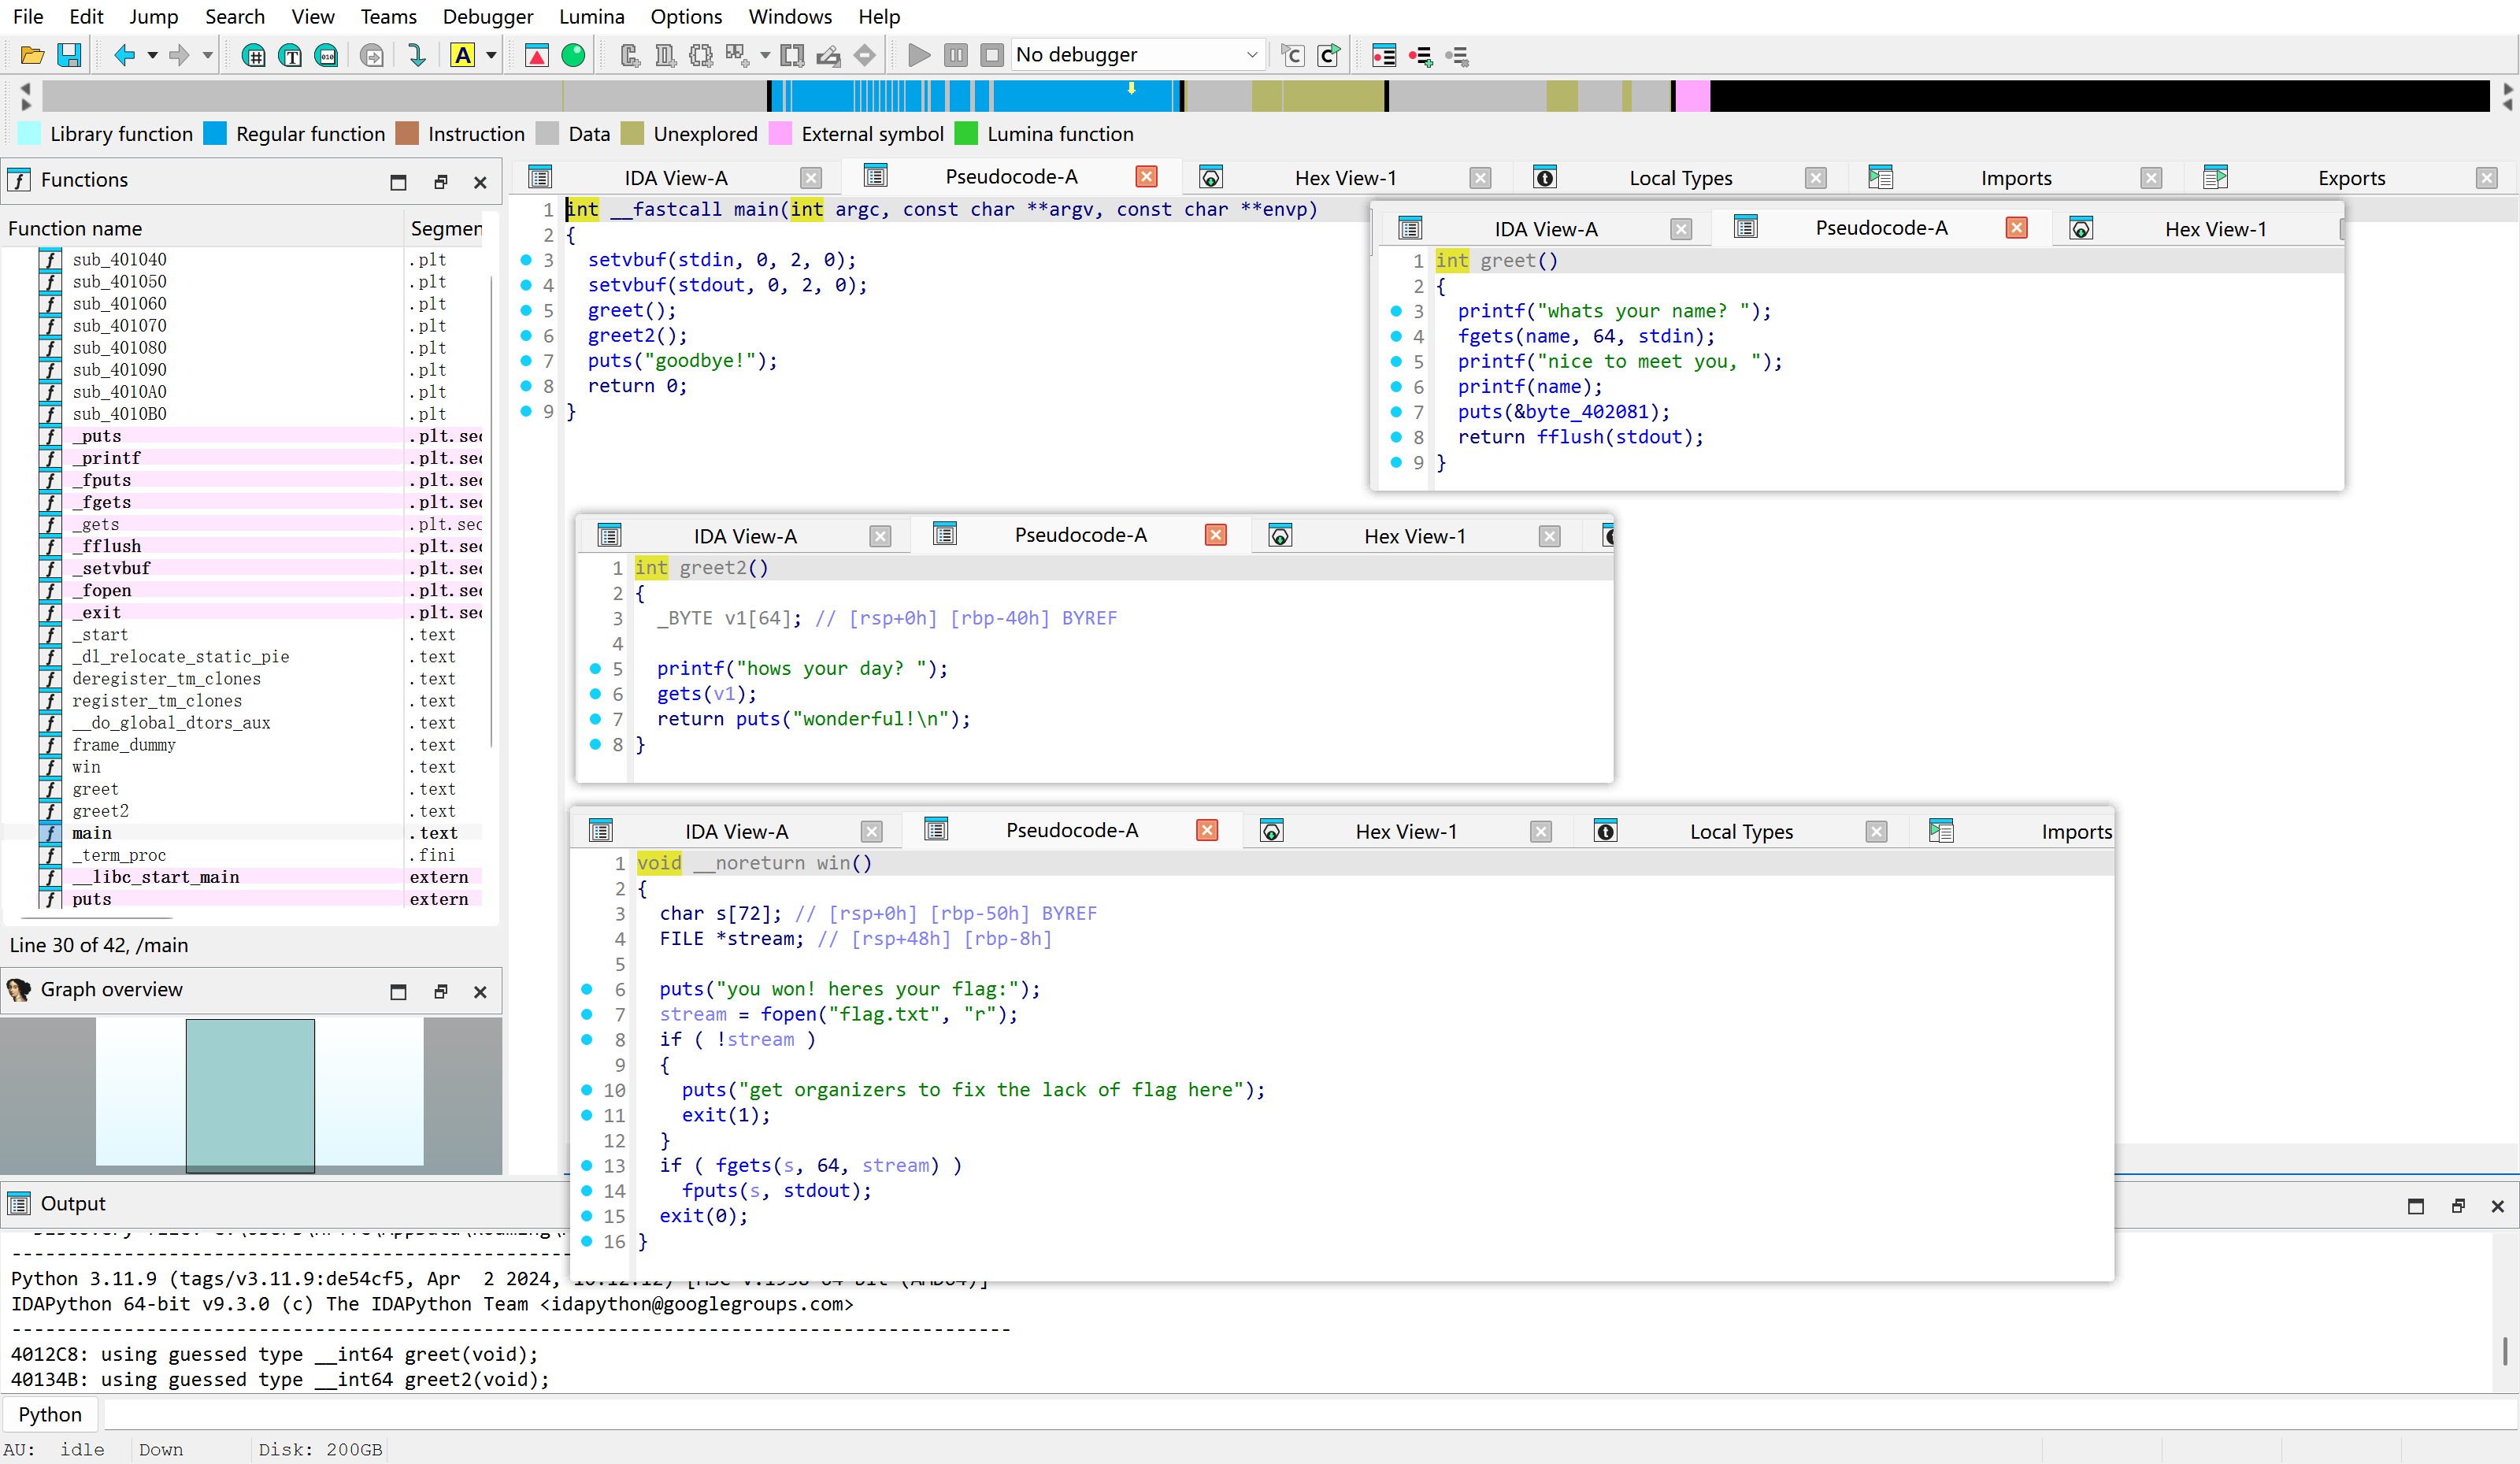Click the braces structure toolbar icon
Image resolution: width=2520 pixels, height=1464 pixels.
point(701,55)
